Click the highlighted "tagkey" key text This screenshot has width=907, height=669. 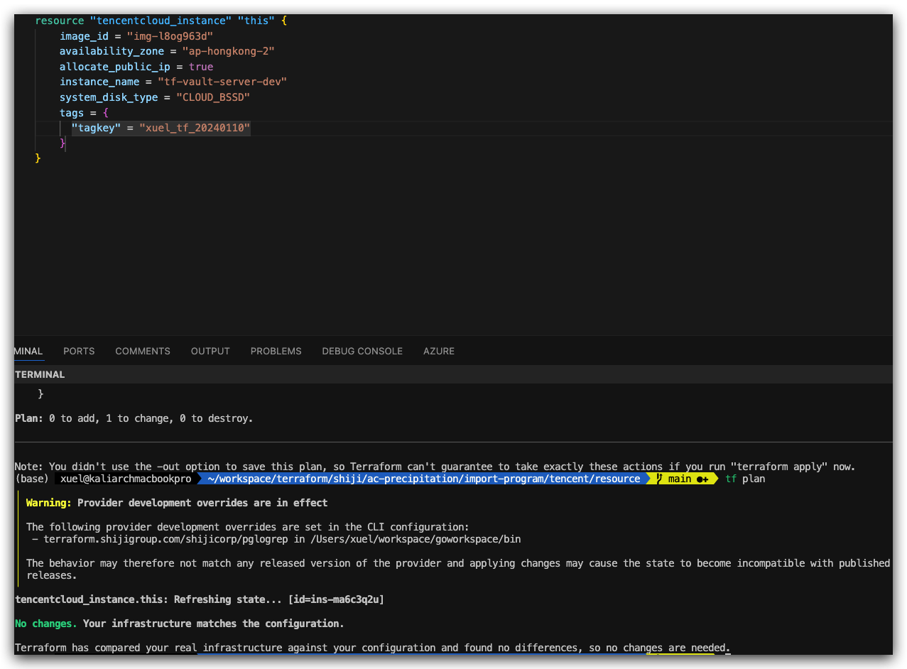point(96,128)
